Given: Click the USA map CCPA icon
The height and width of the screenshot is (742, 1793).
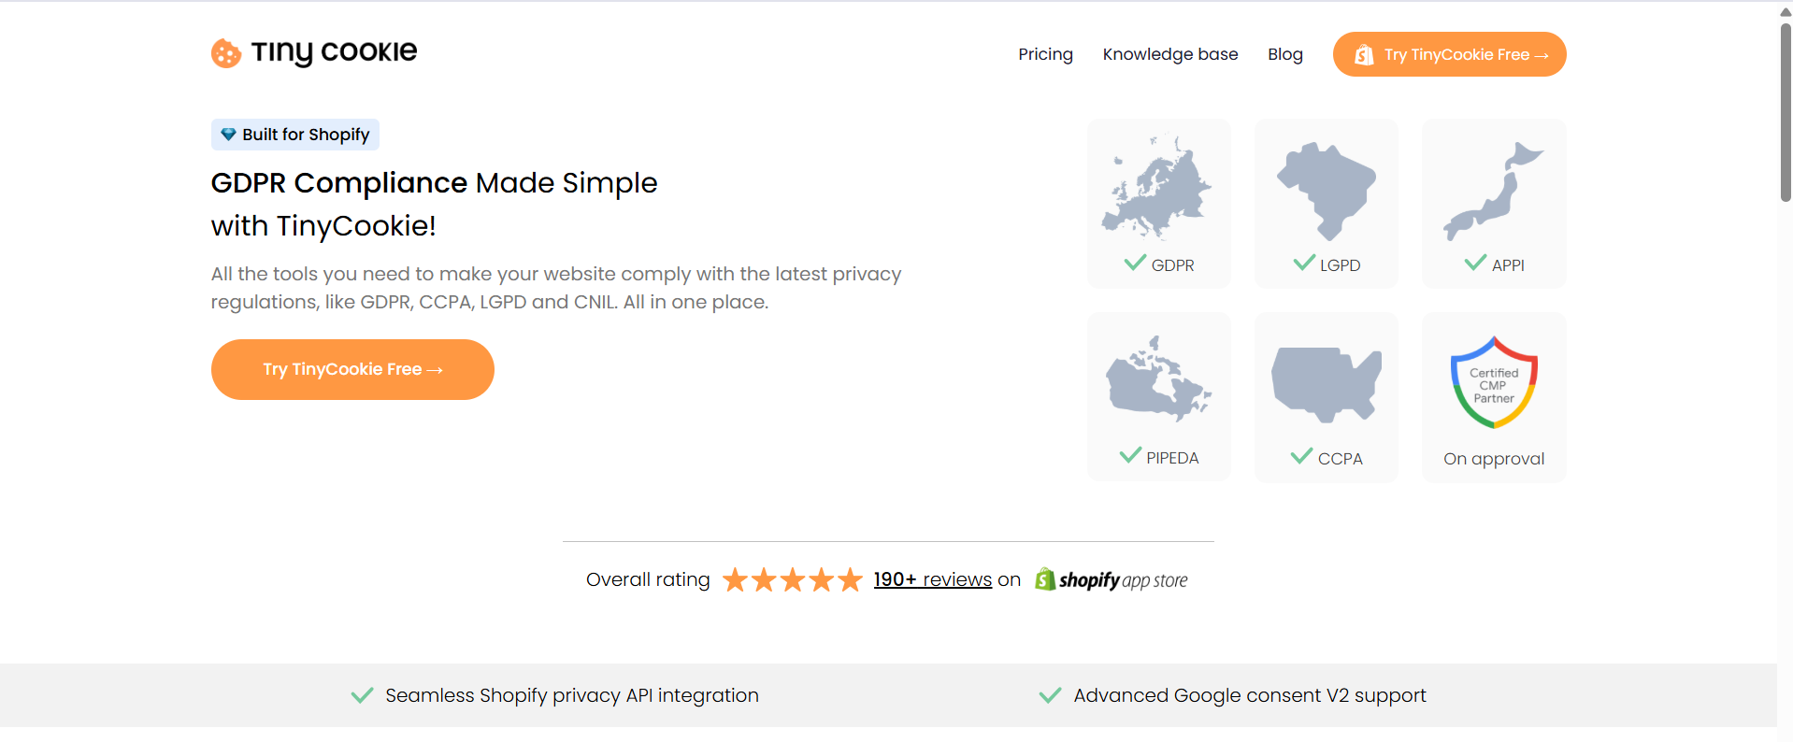Looking at the screenshot, I should (x=1326, y=383).
